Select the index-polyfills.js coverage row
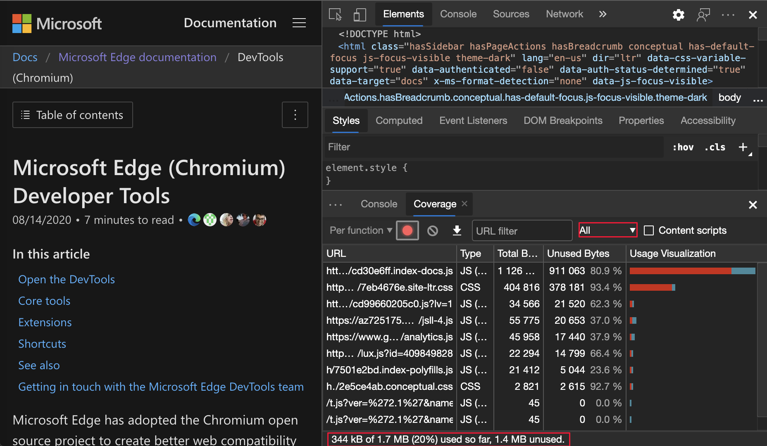The height and width of the screenshot is (446, 767). (x=540, y=370)
